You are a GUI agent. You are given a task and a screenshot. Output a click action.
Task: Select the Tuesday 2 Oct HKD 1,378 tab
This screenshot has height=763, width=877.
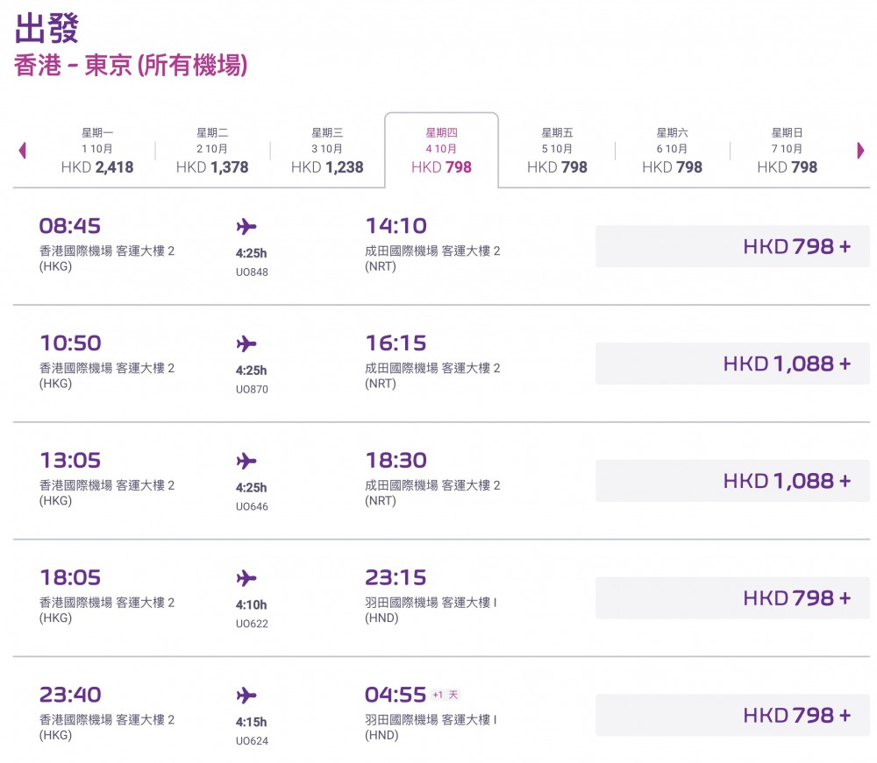click(212, 151)
